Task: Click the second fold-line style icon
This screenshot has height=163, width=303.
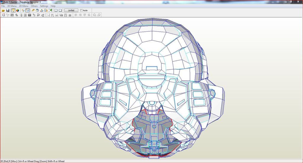Action: click(25, 15)
